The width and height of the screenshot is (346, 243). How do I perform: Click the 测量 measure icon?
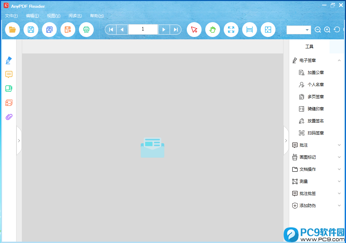tap(295, 181)
